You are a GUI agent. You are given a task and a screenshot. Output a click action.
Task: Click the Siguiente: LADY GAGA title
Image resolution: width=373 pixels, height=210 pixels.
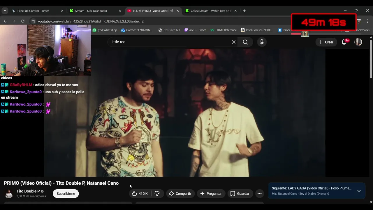tap(312, 188)
